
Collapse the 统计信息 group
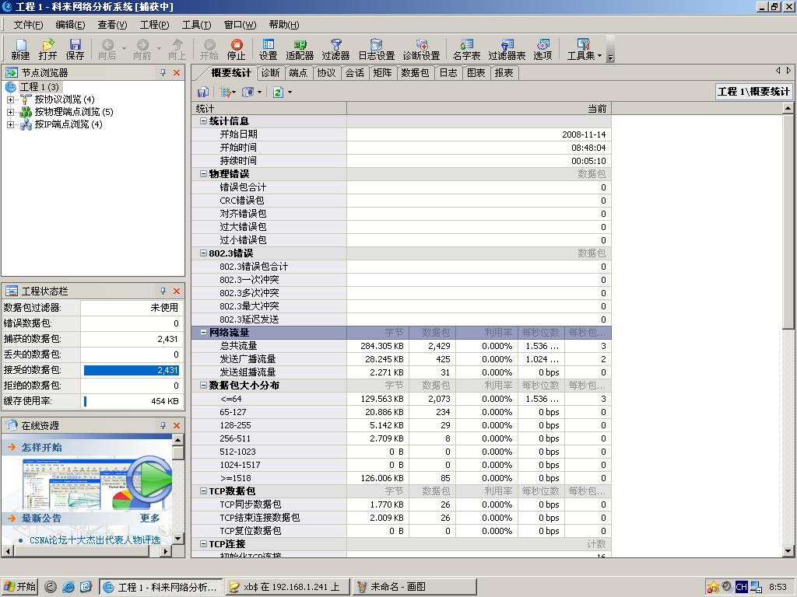[203, 121]
